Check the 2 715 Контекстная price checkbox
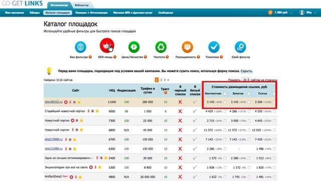Image resolution: width=321 pixels, height=181 pixels. [225, 121]
